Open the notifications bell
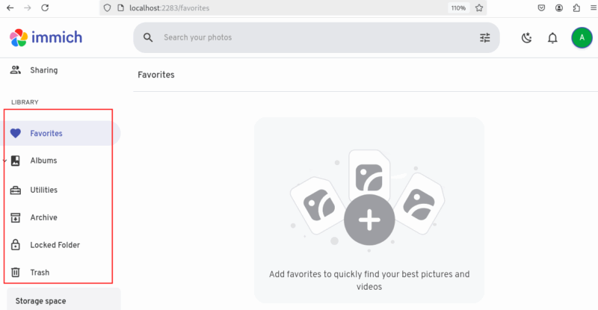Screen dimensions: 598x310 tap(552, 37)
